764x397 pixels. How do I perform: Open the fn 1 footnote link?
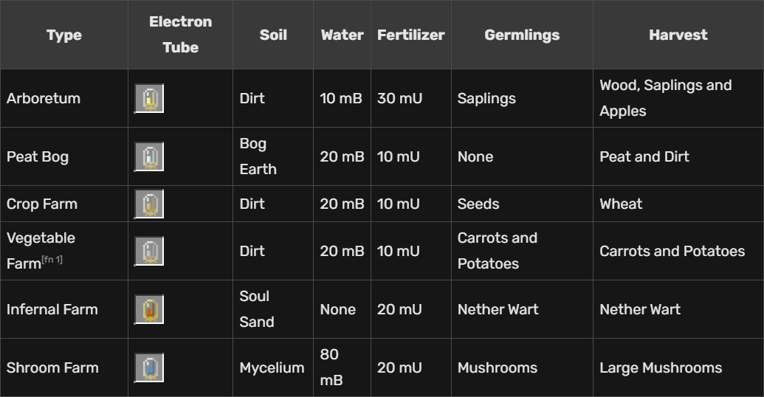52,260
